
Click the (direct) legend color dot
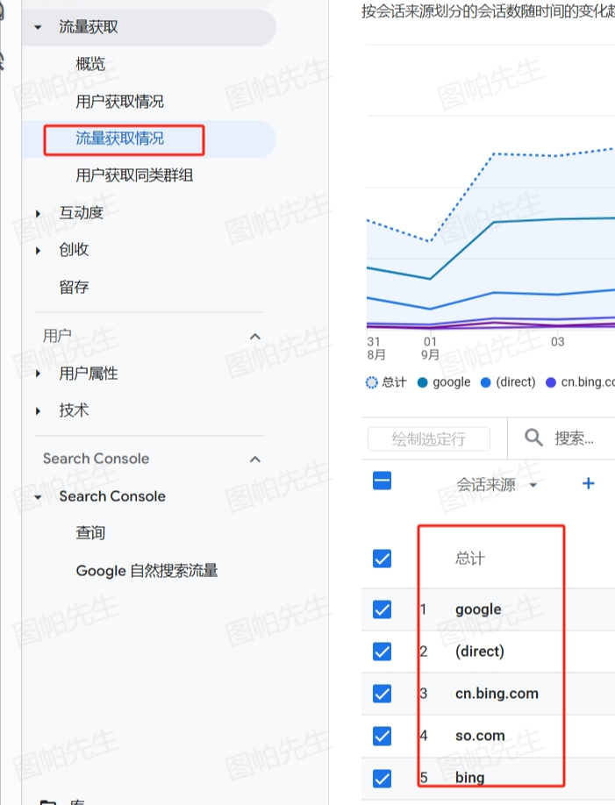click(485, 382)
